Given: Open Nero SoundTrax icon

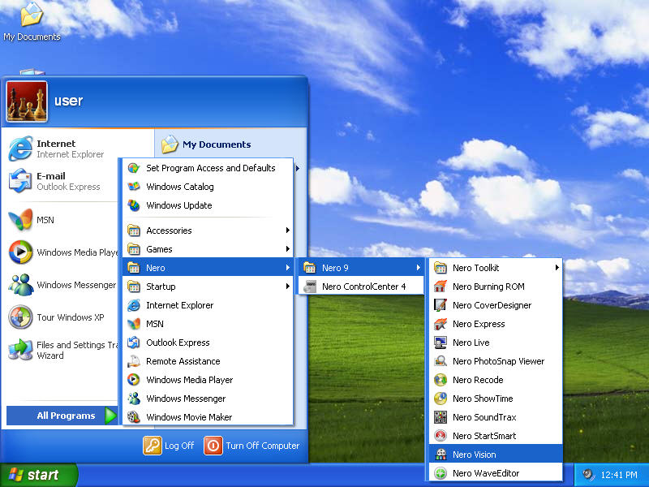Looking at the screenshot, I should (x=441, y=417).
